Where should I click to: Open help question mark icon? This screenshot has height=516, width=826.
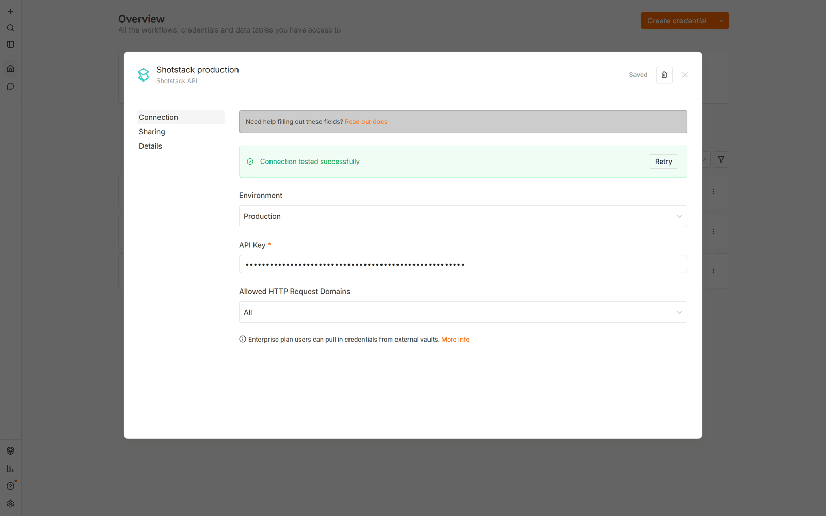[x=10, y=486]
